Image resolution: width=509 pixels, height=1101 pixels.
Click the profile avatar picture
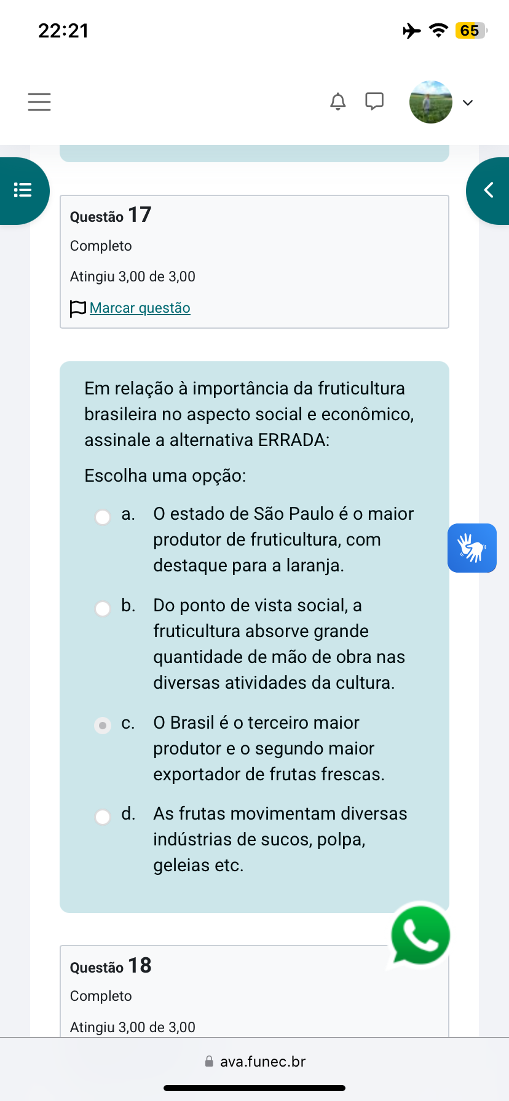pos(430,102)
